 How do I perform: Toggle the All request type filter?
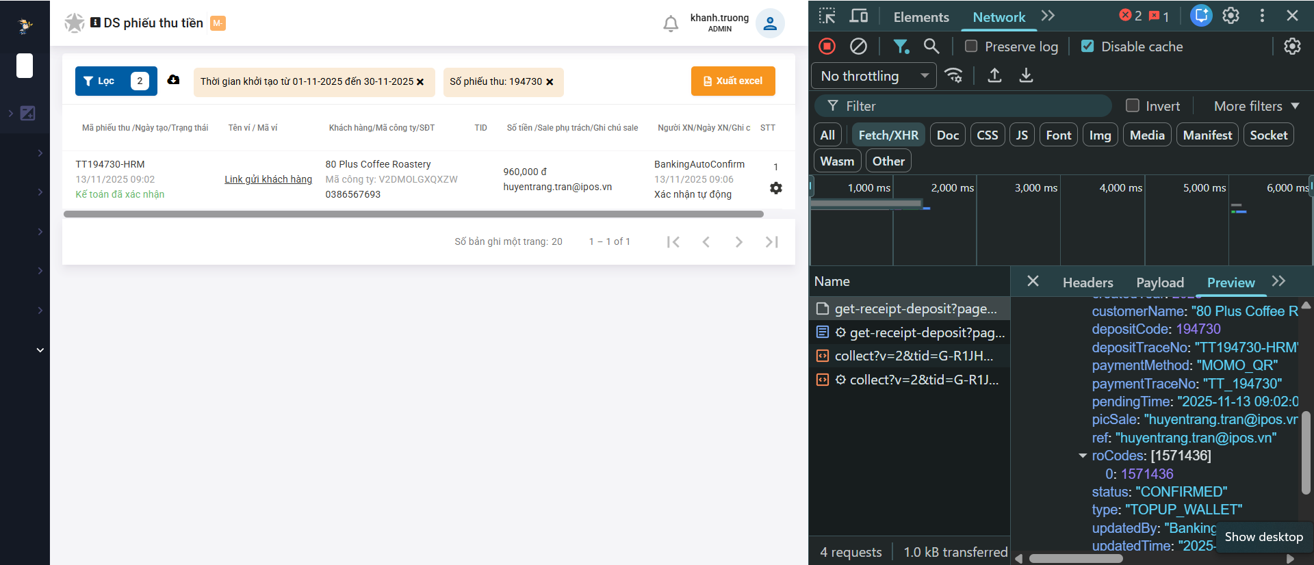point(827,135)
